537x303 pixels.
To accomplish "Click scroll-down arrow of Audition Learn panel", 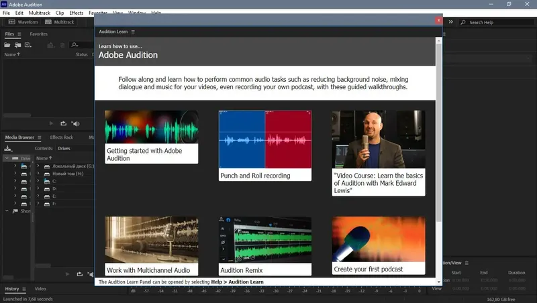I will coord(439,282).
